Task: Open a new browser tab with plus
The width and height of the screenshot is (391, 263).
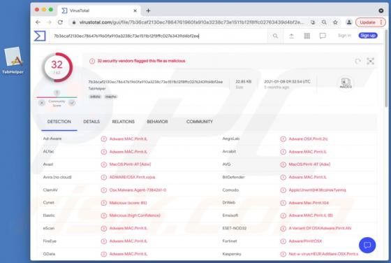Action: pyautogui.click(x=148, y=10)
